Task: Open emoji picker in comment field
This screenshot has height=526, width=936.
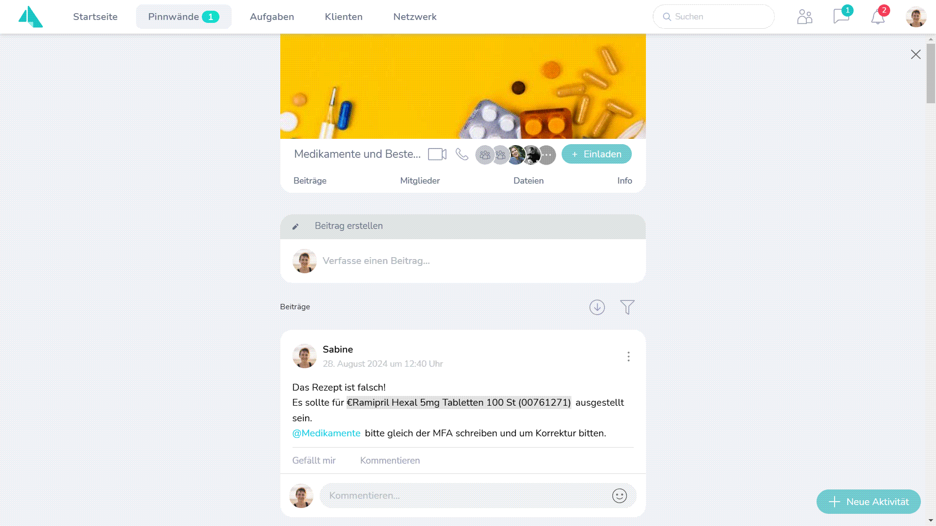Action: (x=620, y=496)
